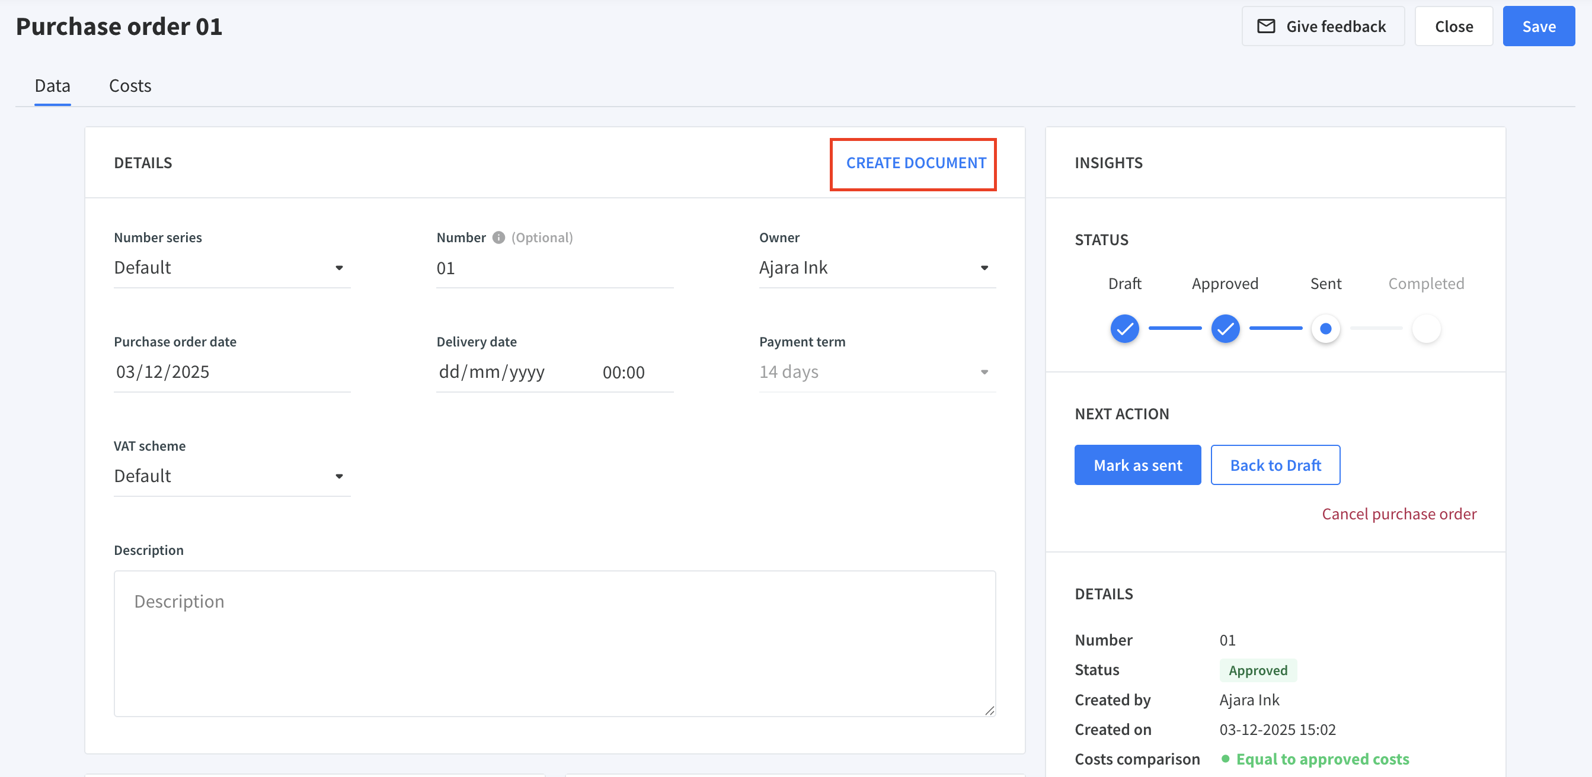Focus the Number input field
The height and width of the screenshot is (777, 1592).
coord(554,268)
